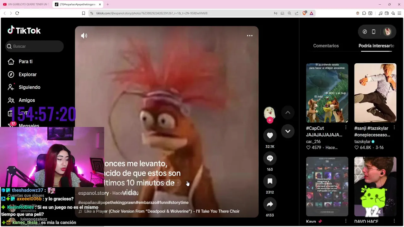404x227 pixels.
Task: Open the browser wallet icon
Action: pos(387,13)
